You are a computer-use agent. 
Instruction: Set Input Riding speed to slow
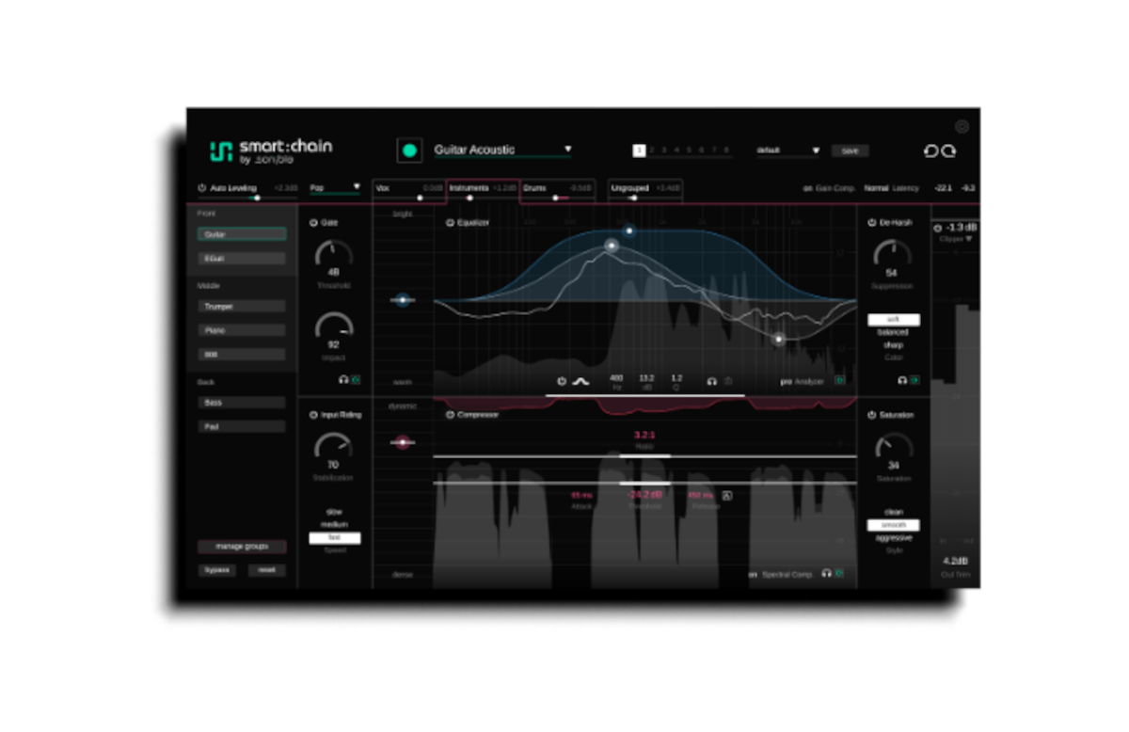[335, 512]
